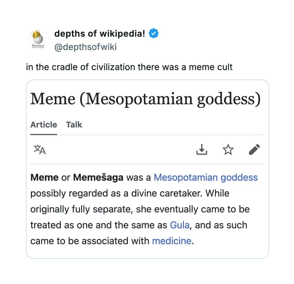The height and width of the screenshot is (284, 294).
Task: Click the phrase "divine caretaker" in the article
Action: coord(161,193)
